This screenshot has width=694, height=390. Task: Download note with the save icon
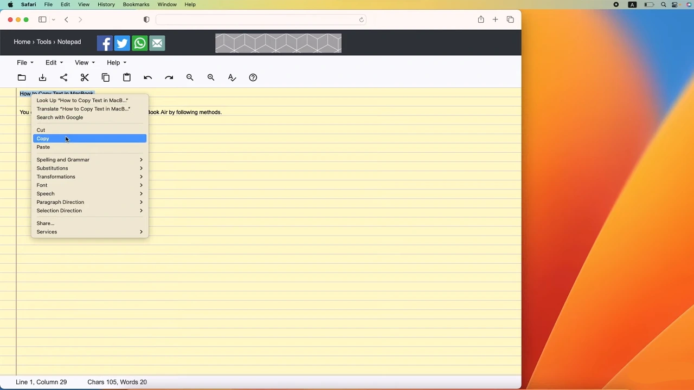pyautogui.click(x=42, y=77)
